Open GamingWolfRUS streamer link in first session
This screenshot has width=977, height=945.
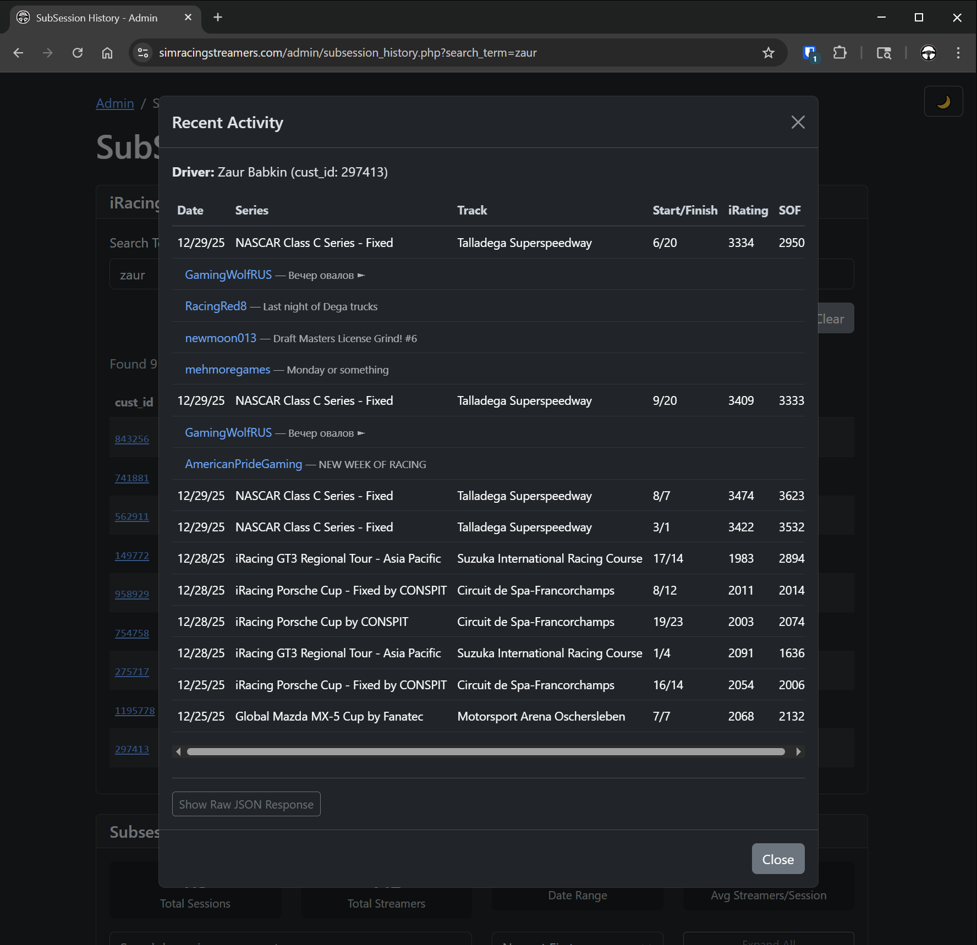tap(228, 274)
